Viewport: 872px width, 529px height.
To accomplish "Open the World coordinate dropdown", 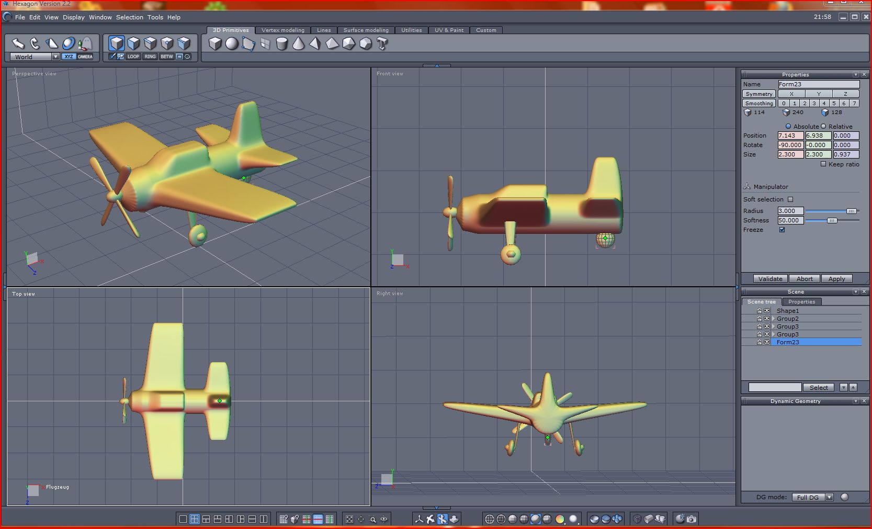I will click(x=55, y=57).
